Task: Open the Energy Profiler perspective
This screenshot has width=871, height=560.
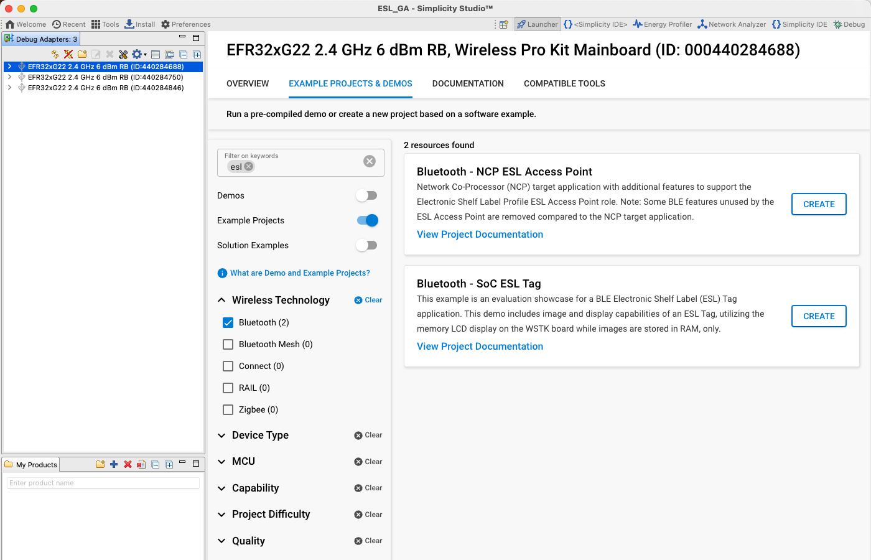Action: tap(662, 24)
